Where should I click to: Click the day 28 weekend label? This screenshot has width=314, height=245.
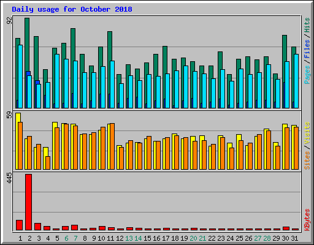[267, 238]
